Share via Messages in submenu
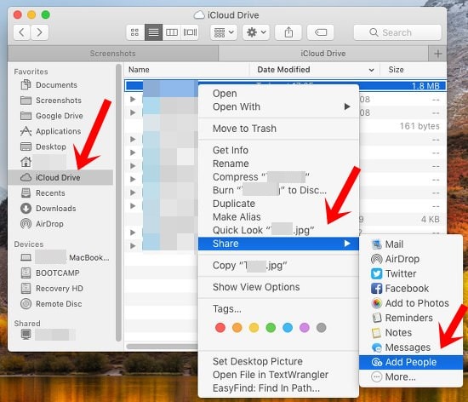Image resolution: width=468 pixels, height=402 pixels. point(411,347)
